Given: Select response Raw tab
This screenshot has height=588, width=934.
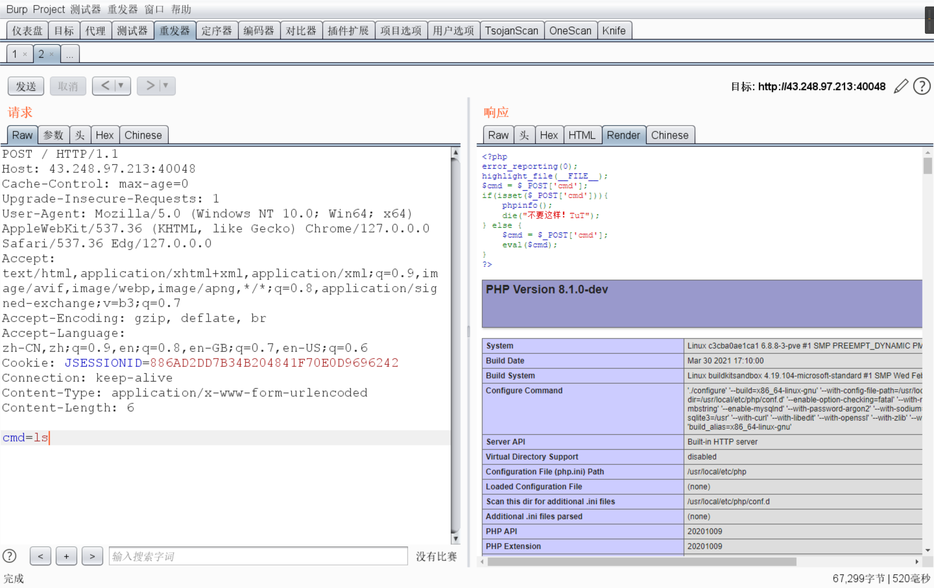Looking at the screenshot, I should (x=498, y=135).
